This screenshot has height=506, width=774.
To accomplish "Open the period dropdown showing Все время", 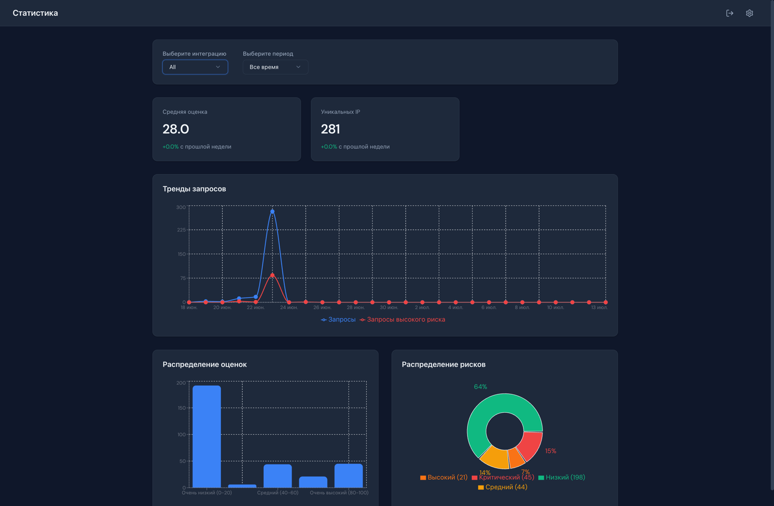I will [x=275, y=67].
